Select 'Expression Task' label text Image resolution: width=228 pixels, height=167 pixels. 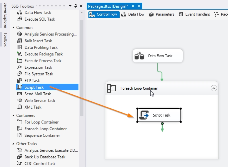tap(39, 67)
